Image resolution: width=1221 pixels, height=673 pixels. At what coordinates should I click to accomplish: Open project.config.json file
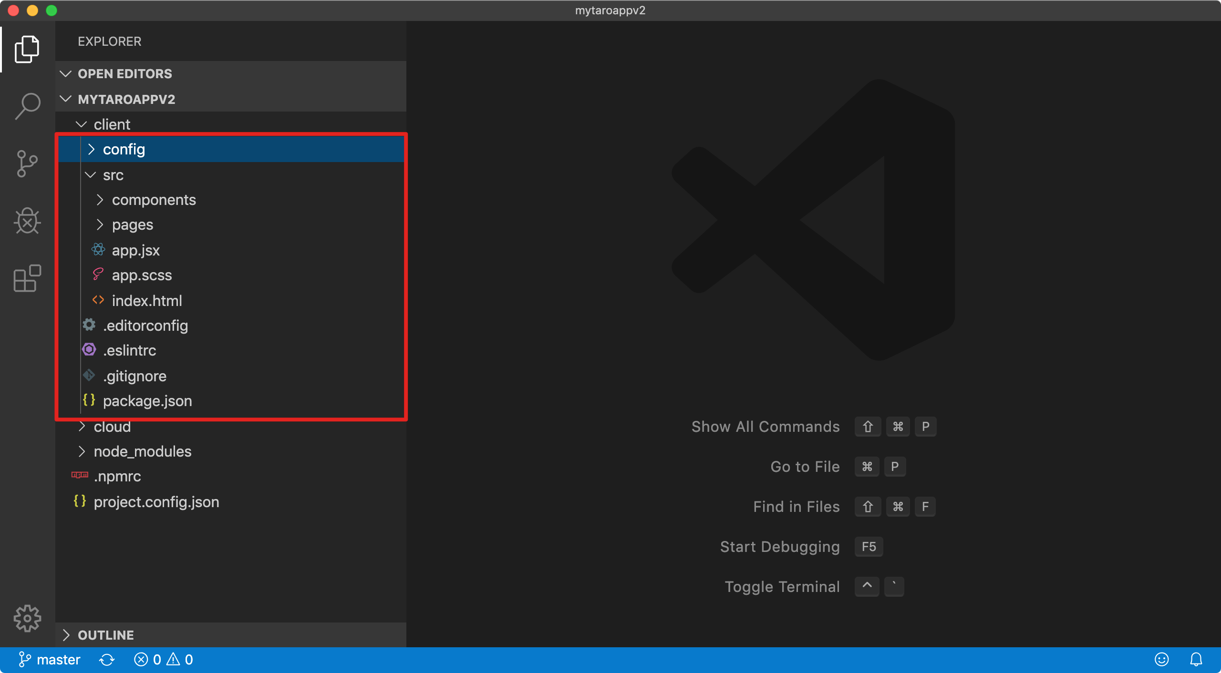point(156,502)
